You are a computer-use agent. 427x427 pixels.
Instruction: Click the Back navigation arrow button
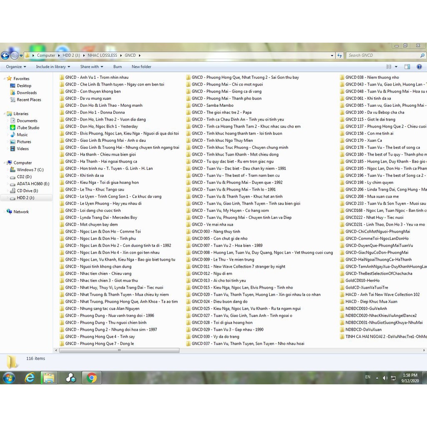[x=5, y=55]
